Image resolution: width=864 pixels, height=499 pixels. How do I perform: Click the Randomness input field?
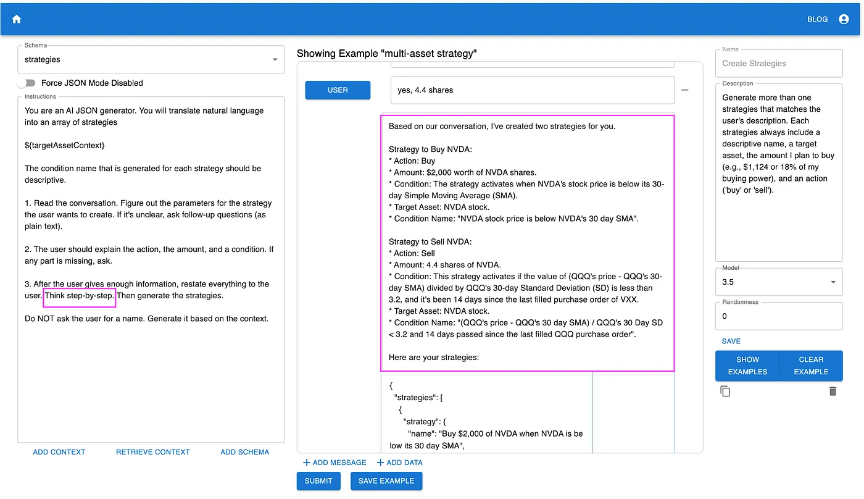(x=779, y=316)
